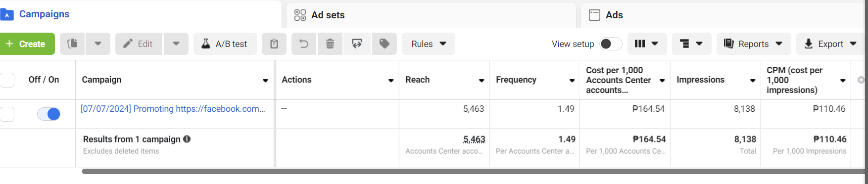868x184 pixels.
Task: Open the breakdown rows icon menu
Action: [x=692, y=44]
